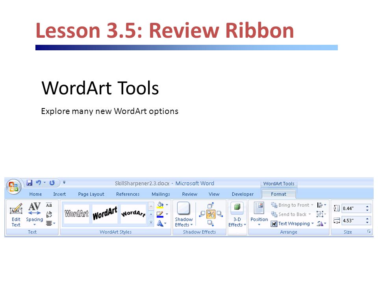378x283 pixels.
Task: Open the Page Layout tab
Action: tap(91, 194)
